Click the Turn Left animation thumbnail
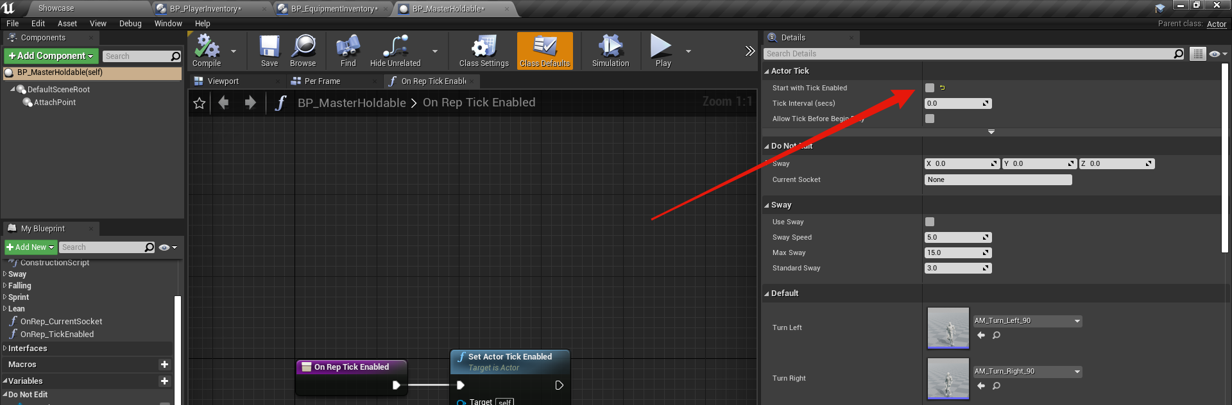 point(948,327)
